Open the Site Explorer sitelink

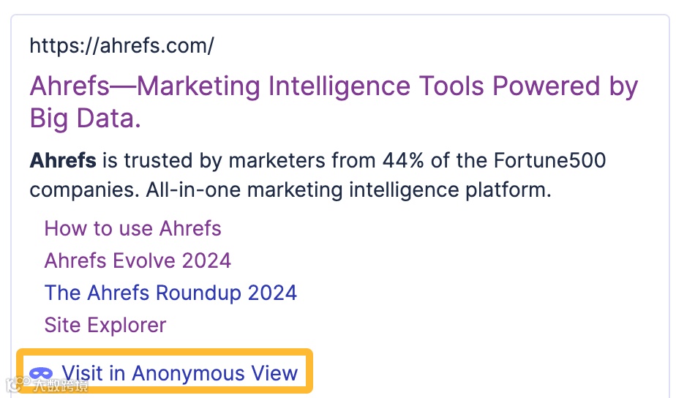pyautogui.click(x=105, y=325)
